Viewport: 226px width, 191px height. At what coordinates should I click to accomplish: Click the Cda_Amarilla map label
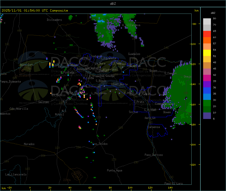(19, 109)
